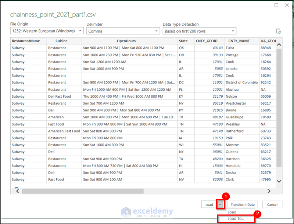
Task: Click the Lonoke county cell
Action: (242, 69)
